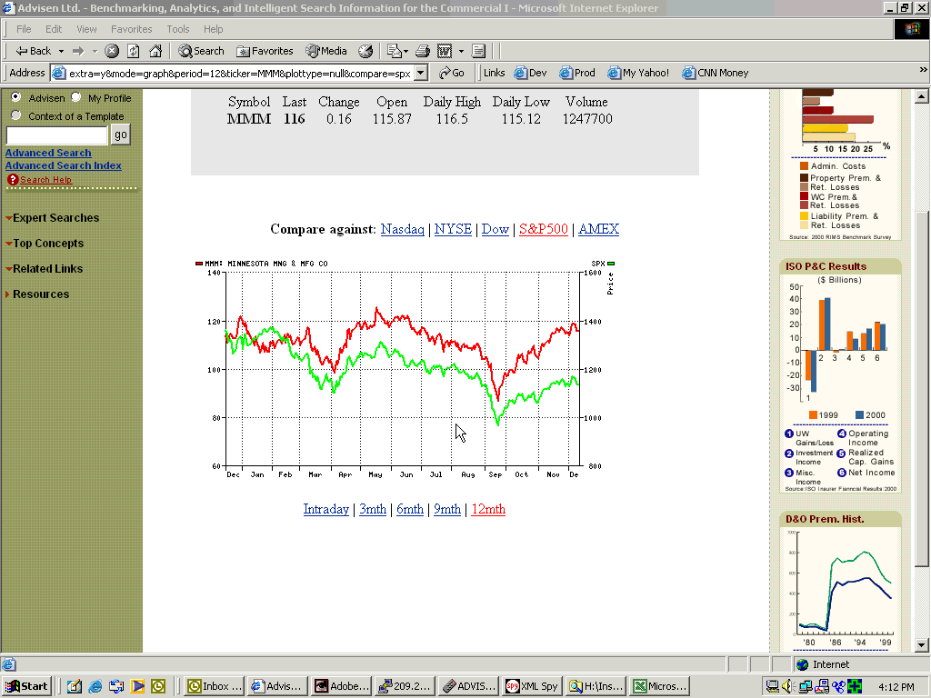Open the Tools menu

point(178,29)
